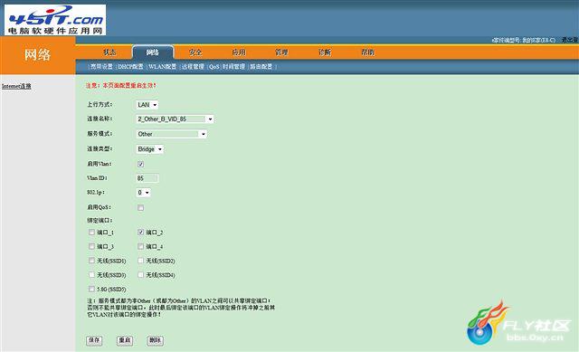Click the 删除 (Delete) button

tap(155, 340)
